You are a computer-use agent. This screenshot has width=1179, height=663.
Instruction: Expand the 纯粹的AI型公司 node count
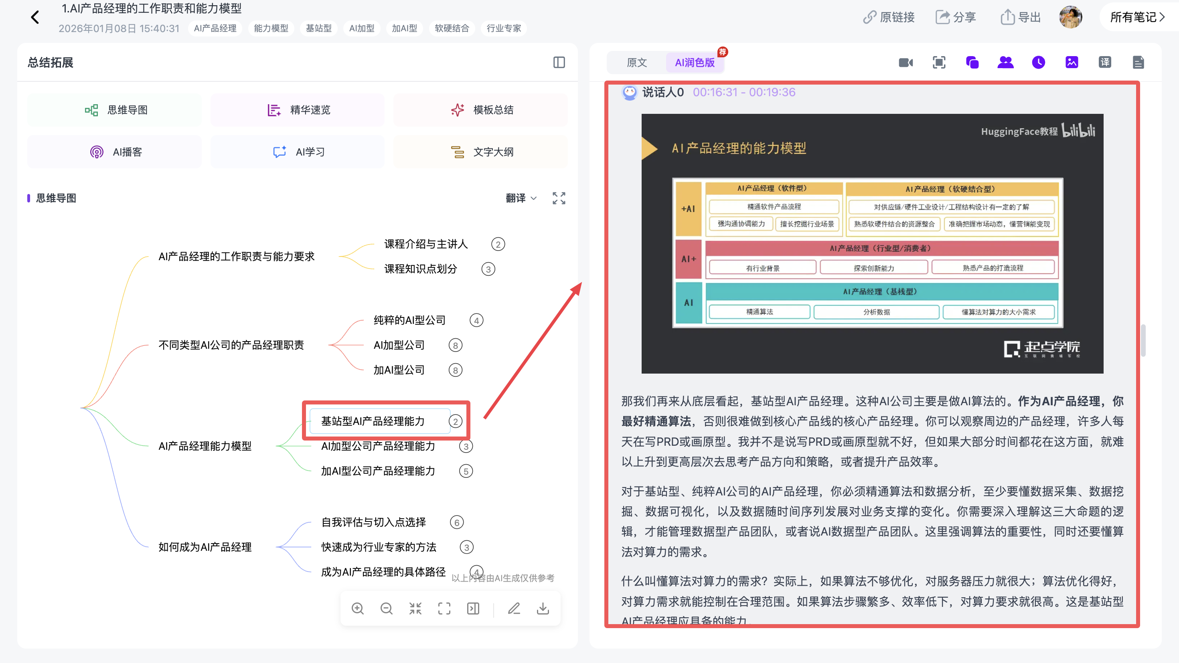(476, 320)
